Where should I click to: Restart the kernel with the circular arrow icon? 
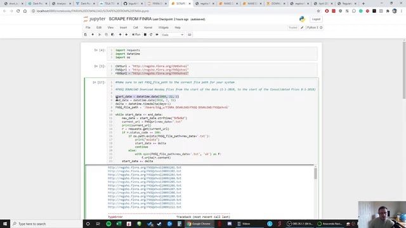coord(151,35)
